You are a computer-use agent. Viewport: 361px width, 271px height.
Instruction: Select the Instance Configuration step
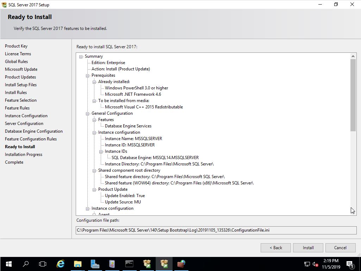(x=26, y=116)
